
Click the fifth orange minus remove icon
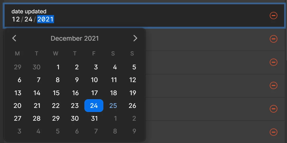[x=274, y=108]
